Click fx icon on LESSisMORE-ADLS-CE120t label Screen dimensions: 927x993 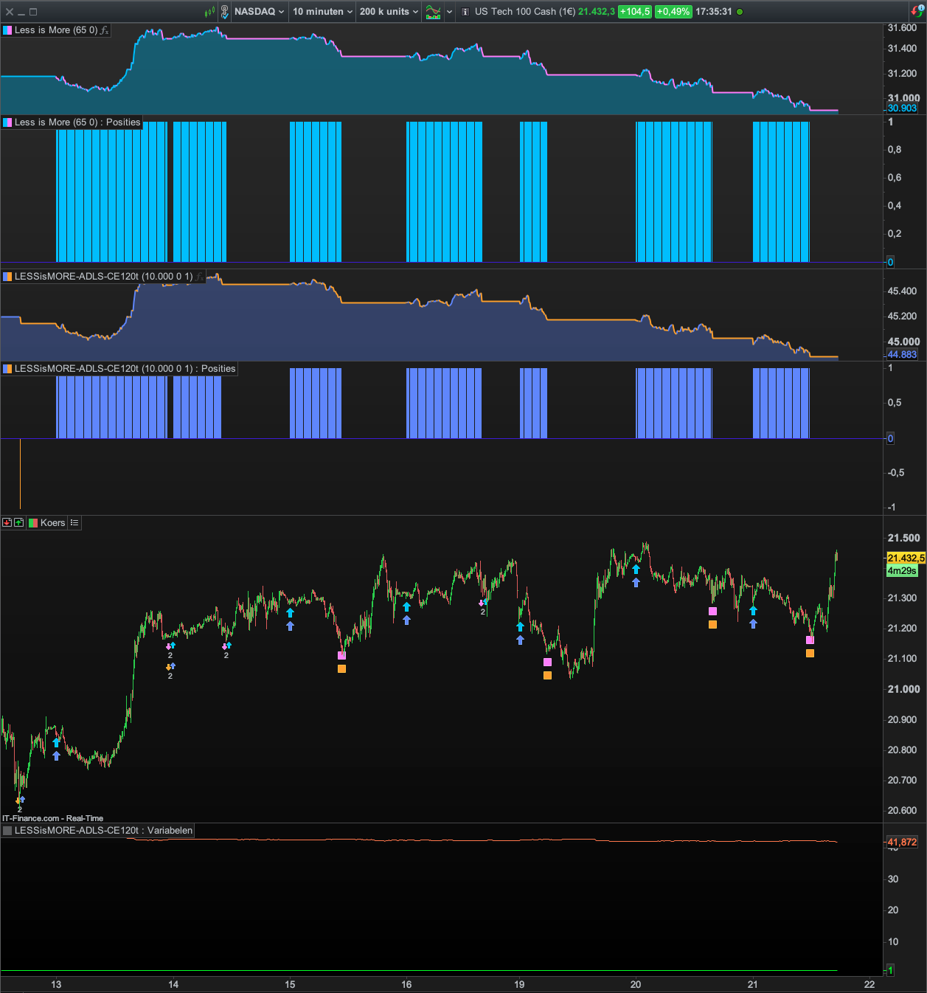[201, 277]
